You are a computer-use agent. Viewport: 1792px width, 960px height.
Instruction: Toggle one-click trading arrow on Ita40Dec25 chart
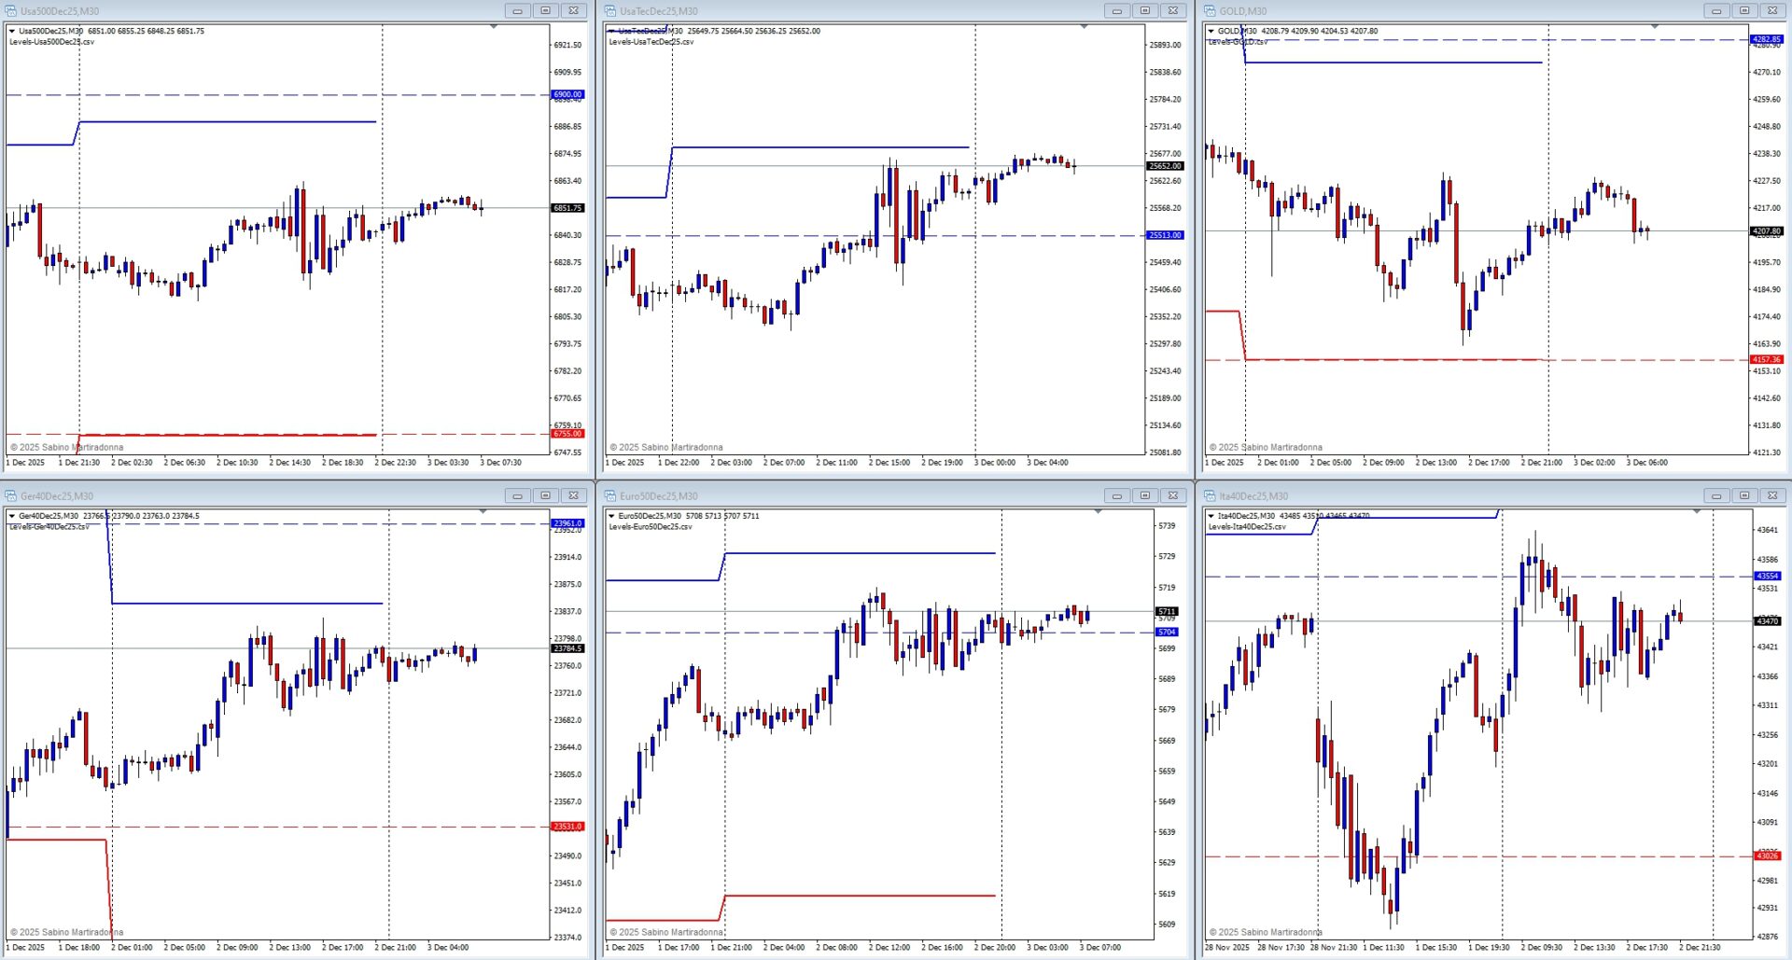pyautogui.click(x=1211, y=516)
